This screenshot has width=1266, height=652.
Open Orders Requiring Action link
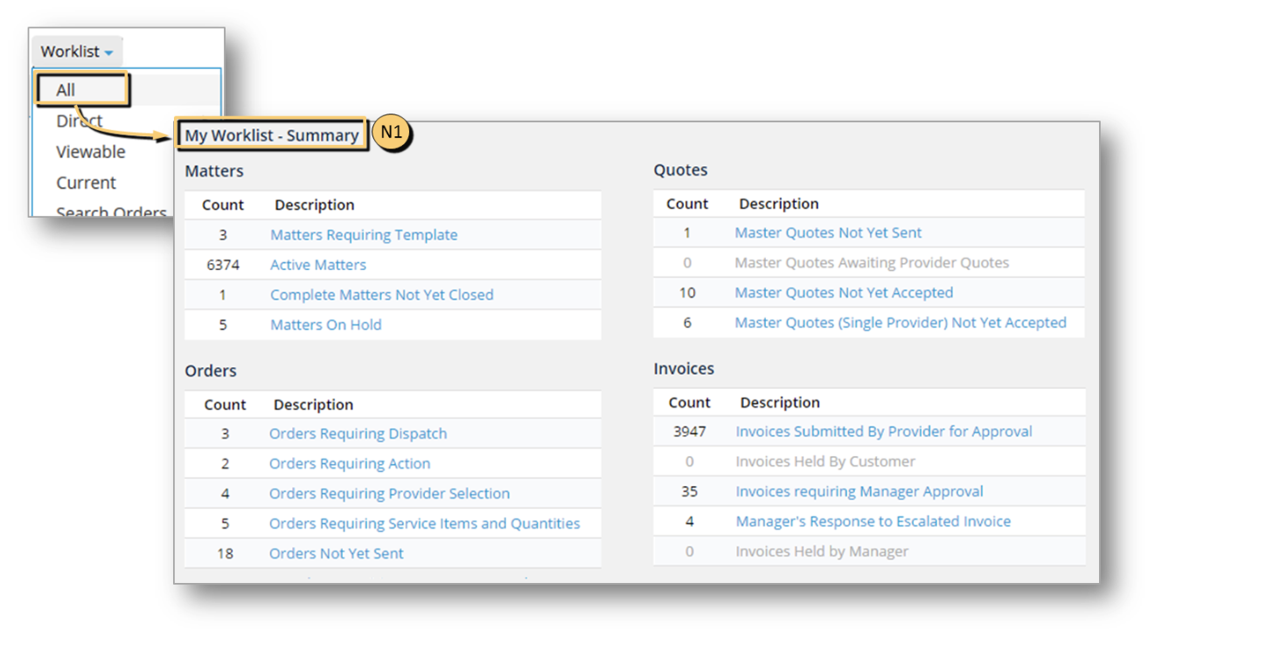(350, 463)
